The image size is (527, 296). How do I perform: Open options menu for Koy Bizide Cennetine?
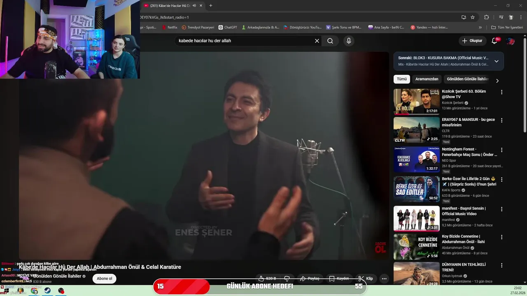click(x=501, y=237)
